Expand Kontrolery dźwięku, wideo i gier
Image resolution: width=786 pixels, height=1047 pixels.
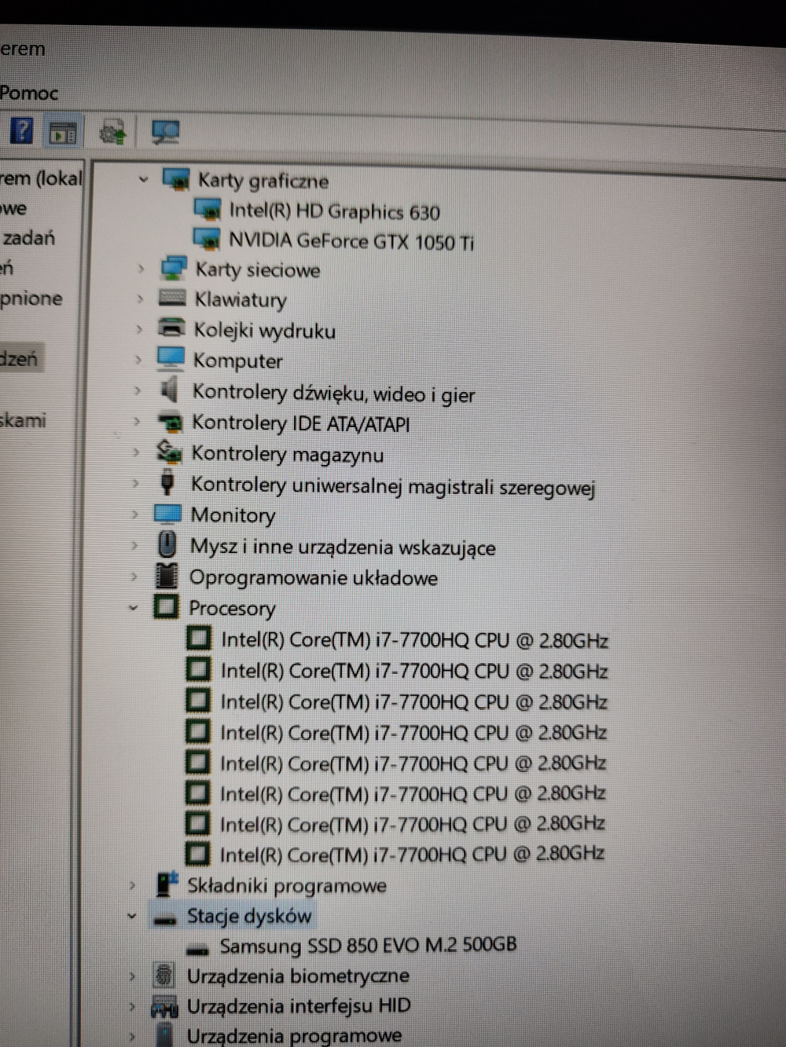click(138, 390)
